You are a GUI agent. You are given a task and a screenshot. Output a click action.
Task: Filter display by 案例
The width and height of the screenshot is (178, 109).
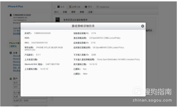click(82, 12)
